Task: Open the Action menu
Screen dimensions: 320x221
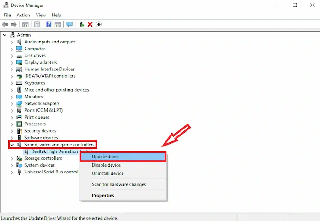Action: coord(23,15)
